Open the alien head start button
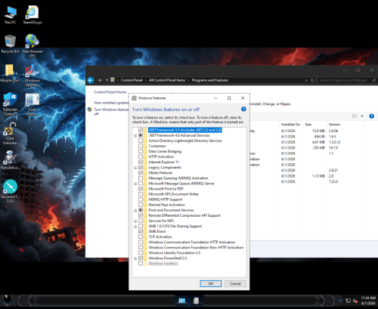Viewport: 378px width, 309px height. point(8,301)
